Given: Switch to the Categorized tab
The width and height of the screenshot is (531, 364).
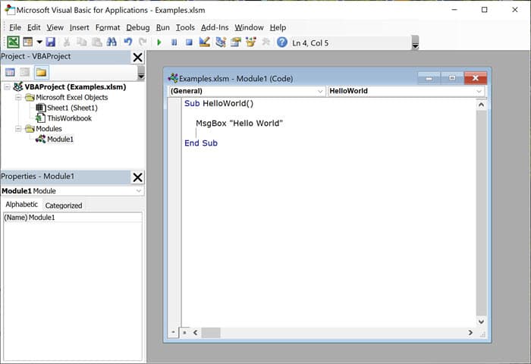Looking at the screenshot, I should click(x=64, y=206).
